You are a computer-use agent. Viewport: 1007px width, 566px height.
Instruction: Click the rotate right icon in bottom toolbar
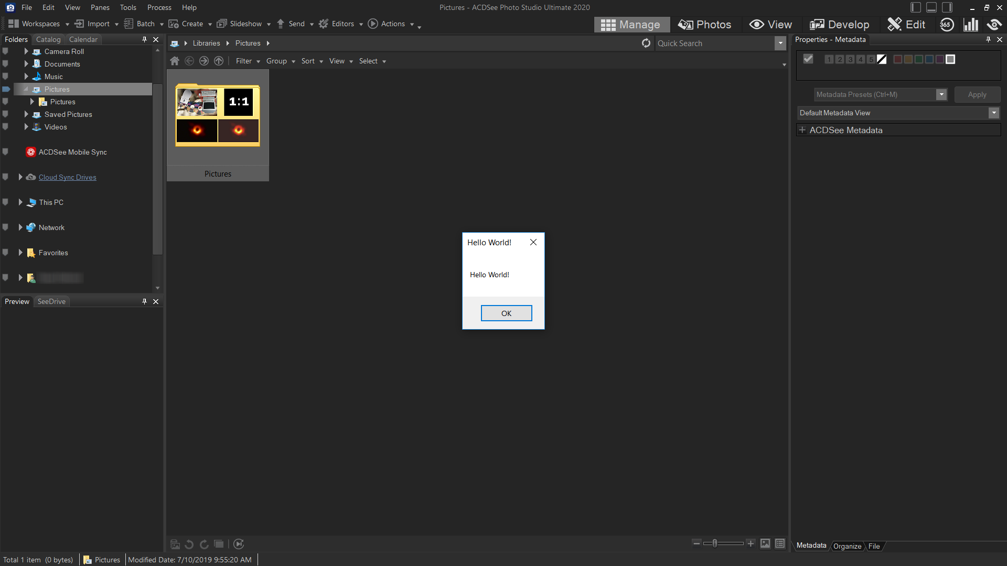tap(204, 544)
